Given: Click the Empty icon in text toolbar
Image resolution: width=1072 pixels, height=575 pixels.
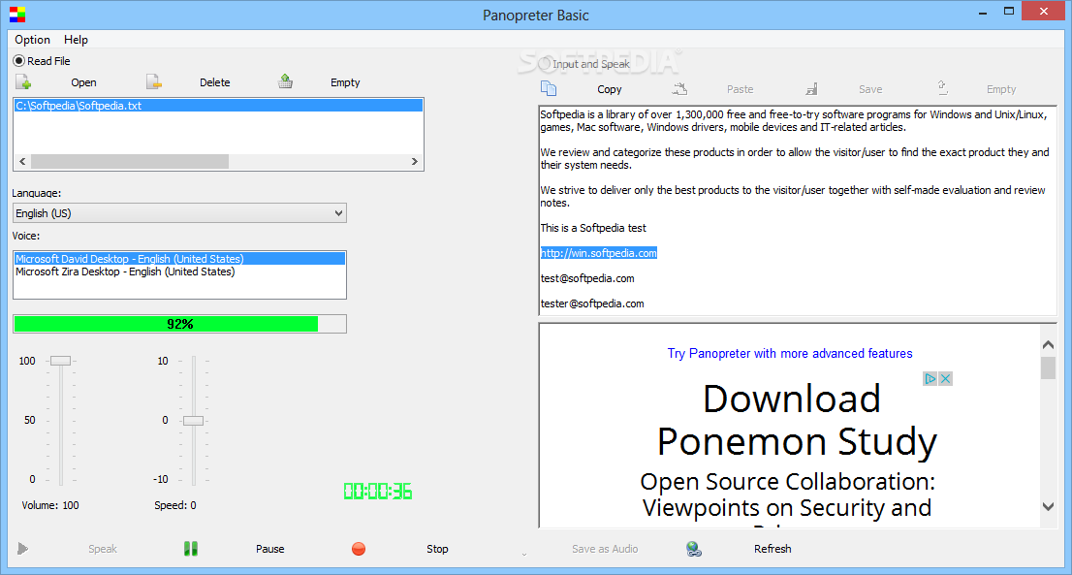Looking at the screenshot, I should point(942,87).
